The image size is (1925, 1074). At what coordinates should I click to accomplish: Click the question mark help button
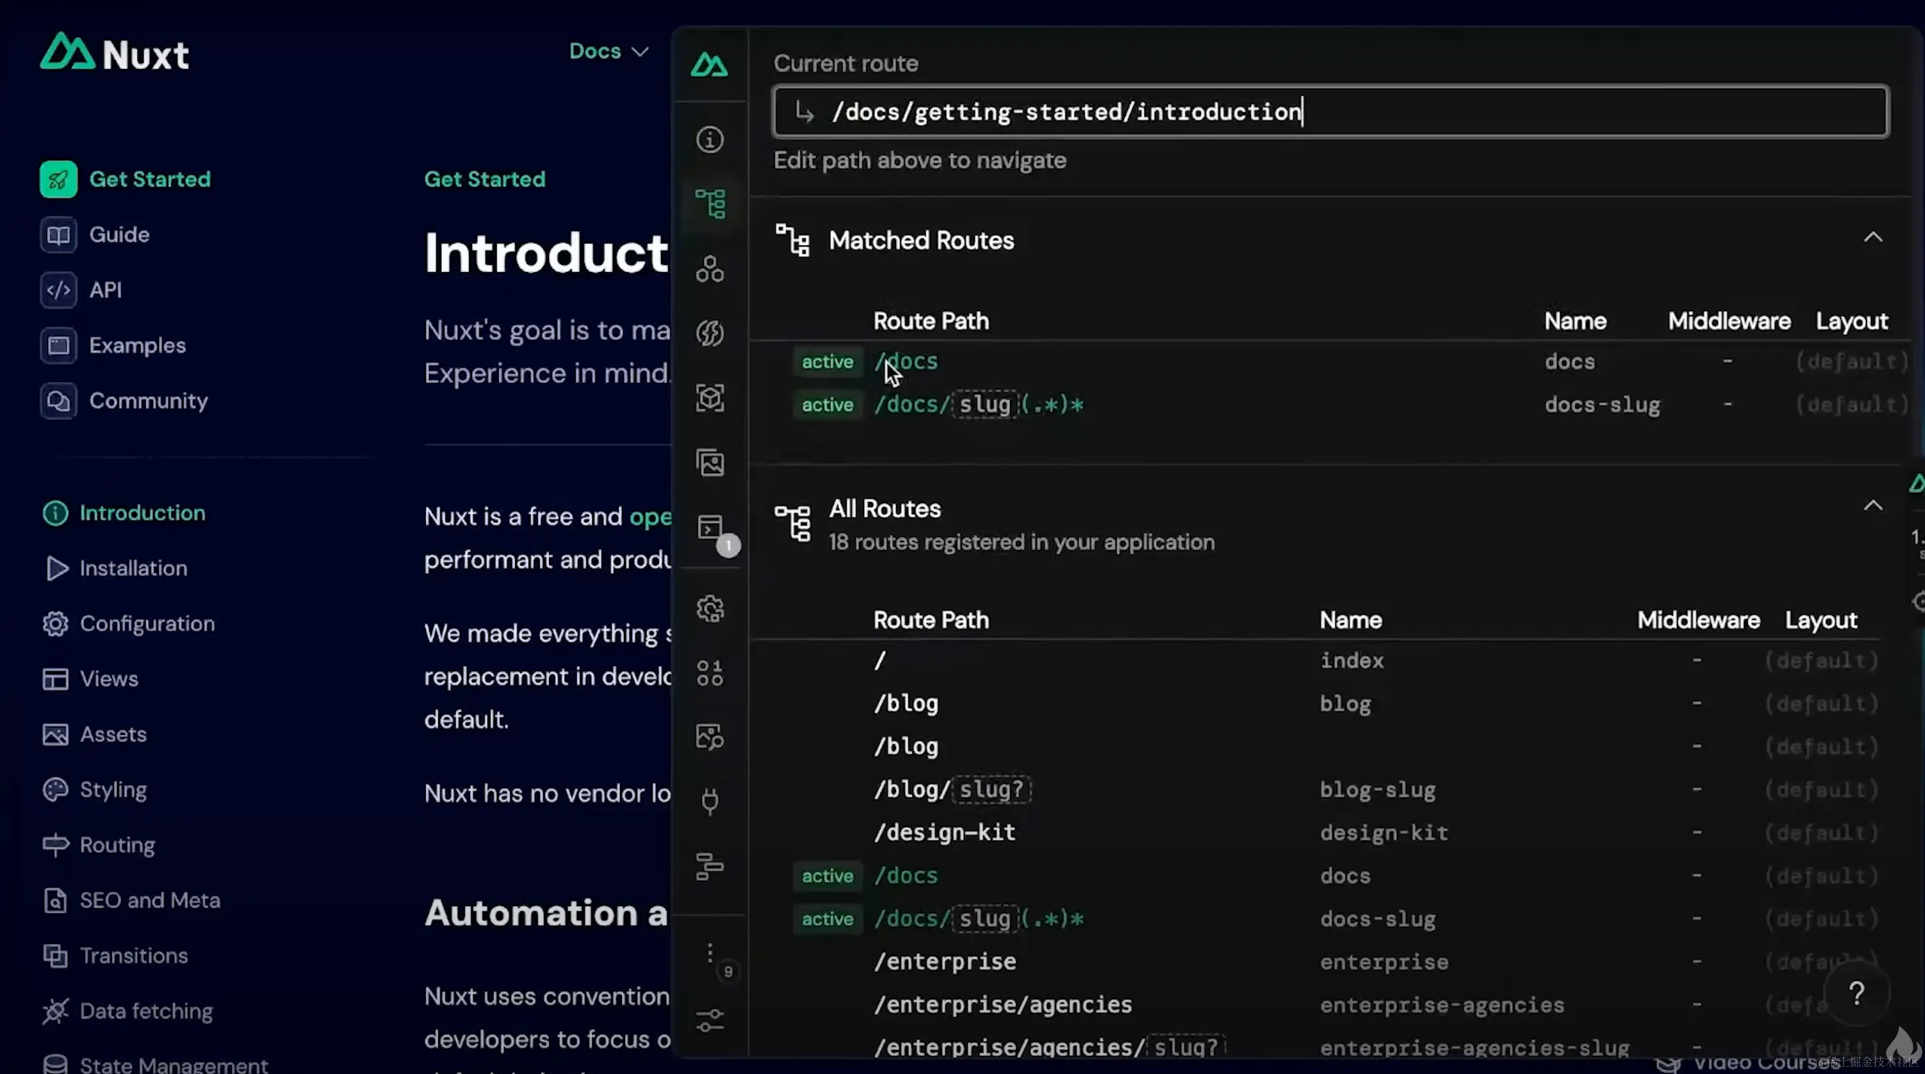pos(1856,993)
